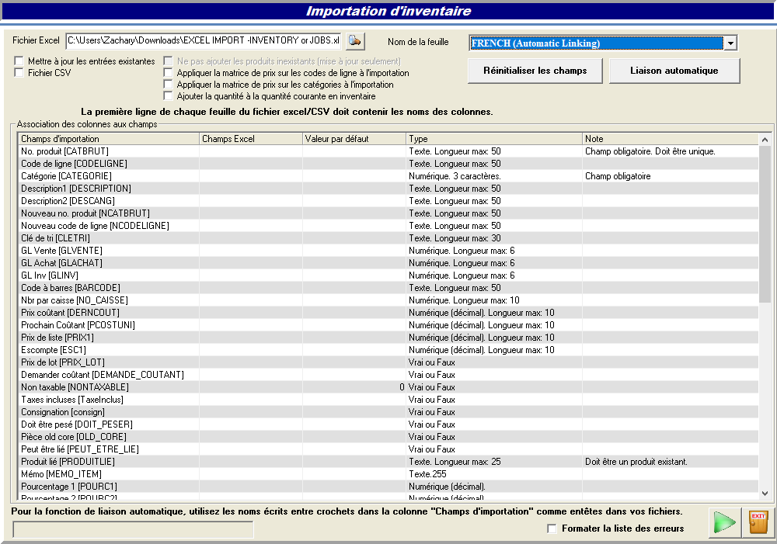777x544 pixels.
Task: Enable price matrix on categories checkbox
Action: (x=168, y=85)
